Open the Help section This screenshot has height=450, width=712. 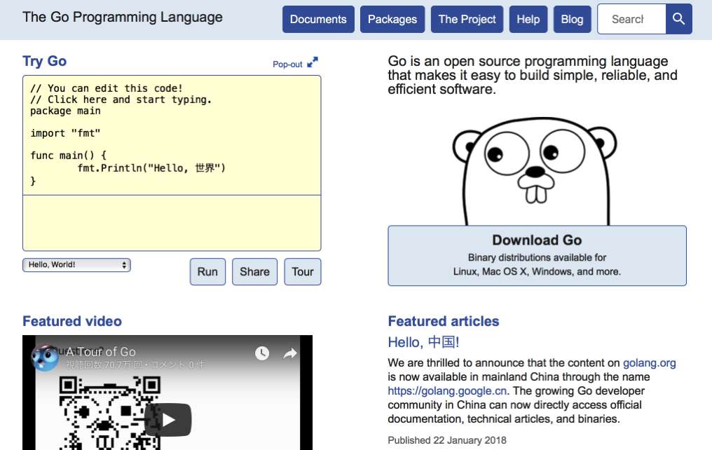tap(528, 19)
